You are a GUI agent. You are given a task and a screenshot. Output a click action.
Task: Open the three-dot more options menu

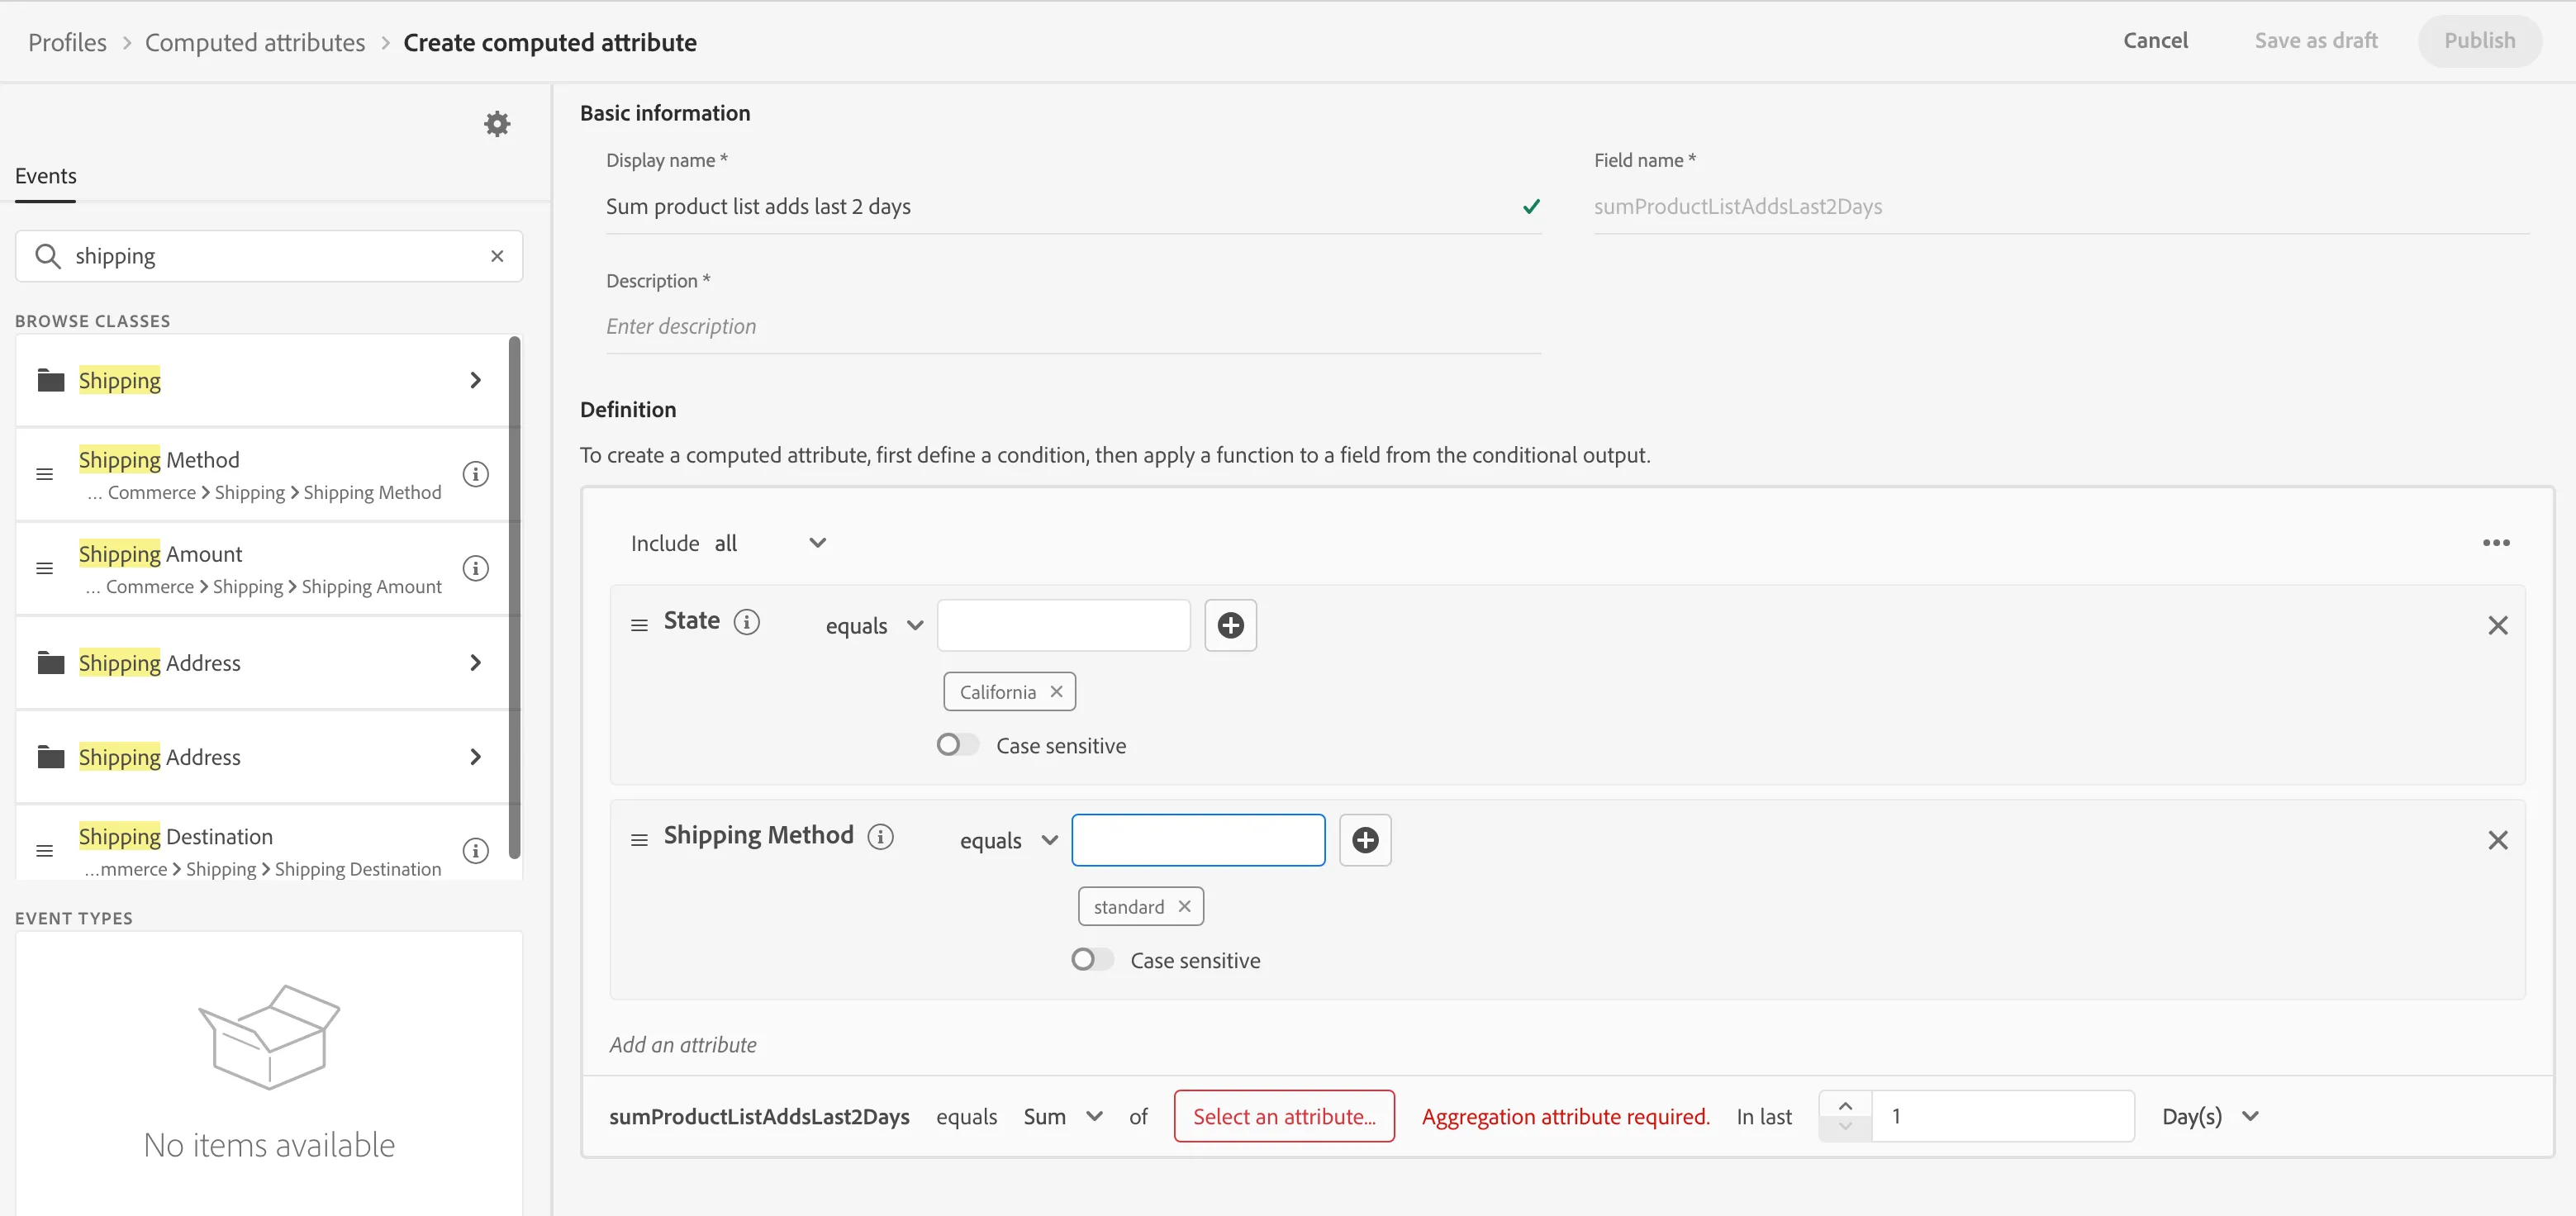(2496, 543)
